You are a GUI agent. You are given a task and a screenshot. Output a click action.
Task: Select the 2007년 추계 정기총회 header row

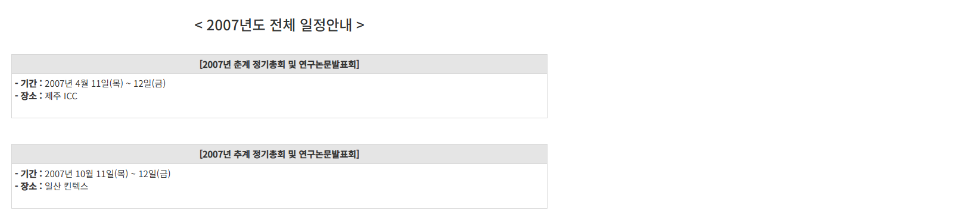(279, 154)
